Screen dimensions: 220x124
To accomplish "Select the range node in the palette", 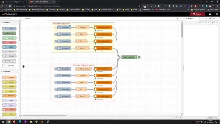I will coord(9,91).
